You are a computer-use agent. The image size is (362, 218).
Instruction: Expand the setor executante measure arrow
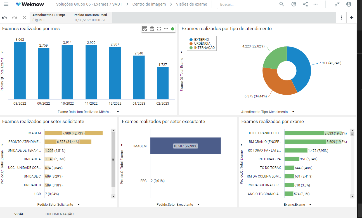(122, 145)
